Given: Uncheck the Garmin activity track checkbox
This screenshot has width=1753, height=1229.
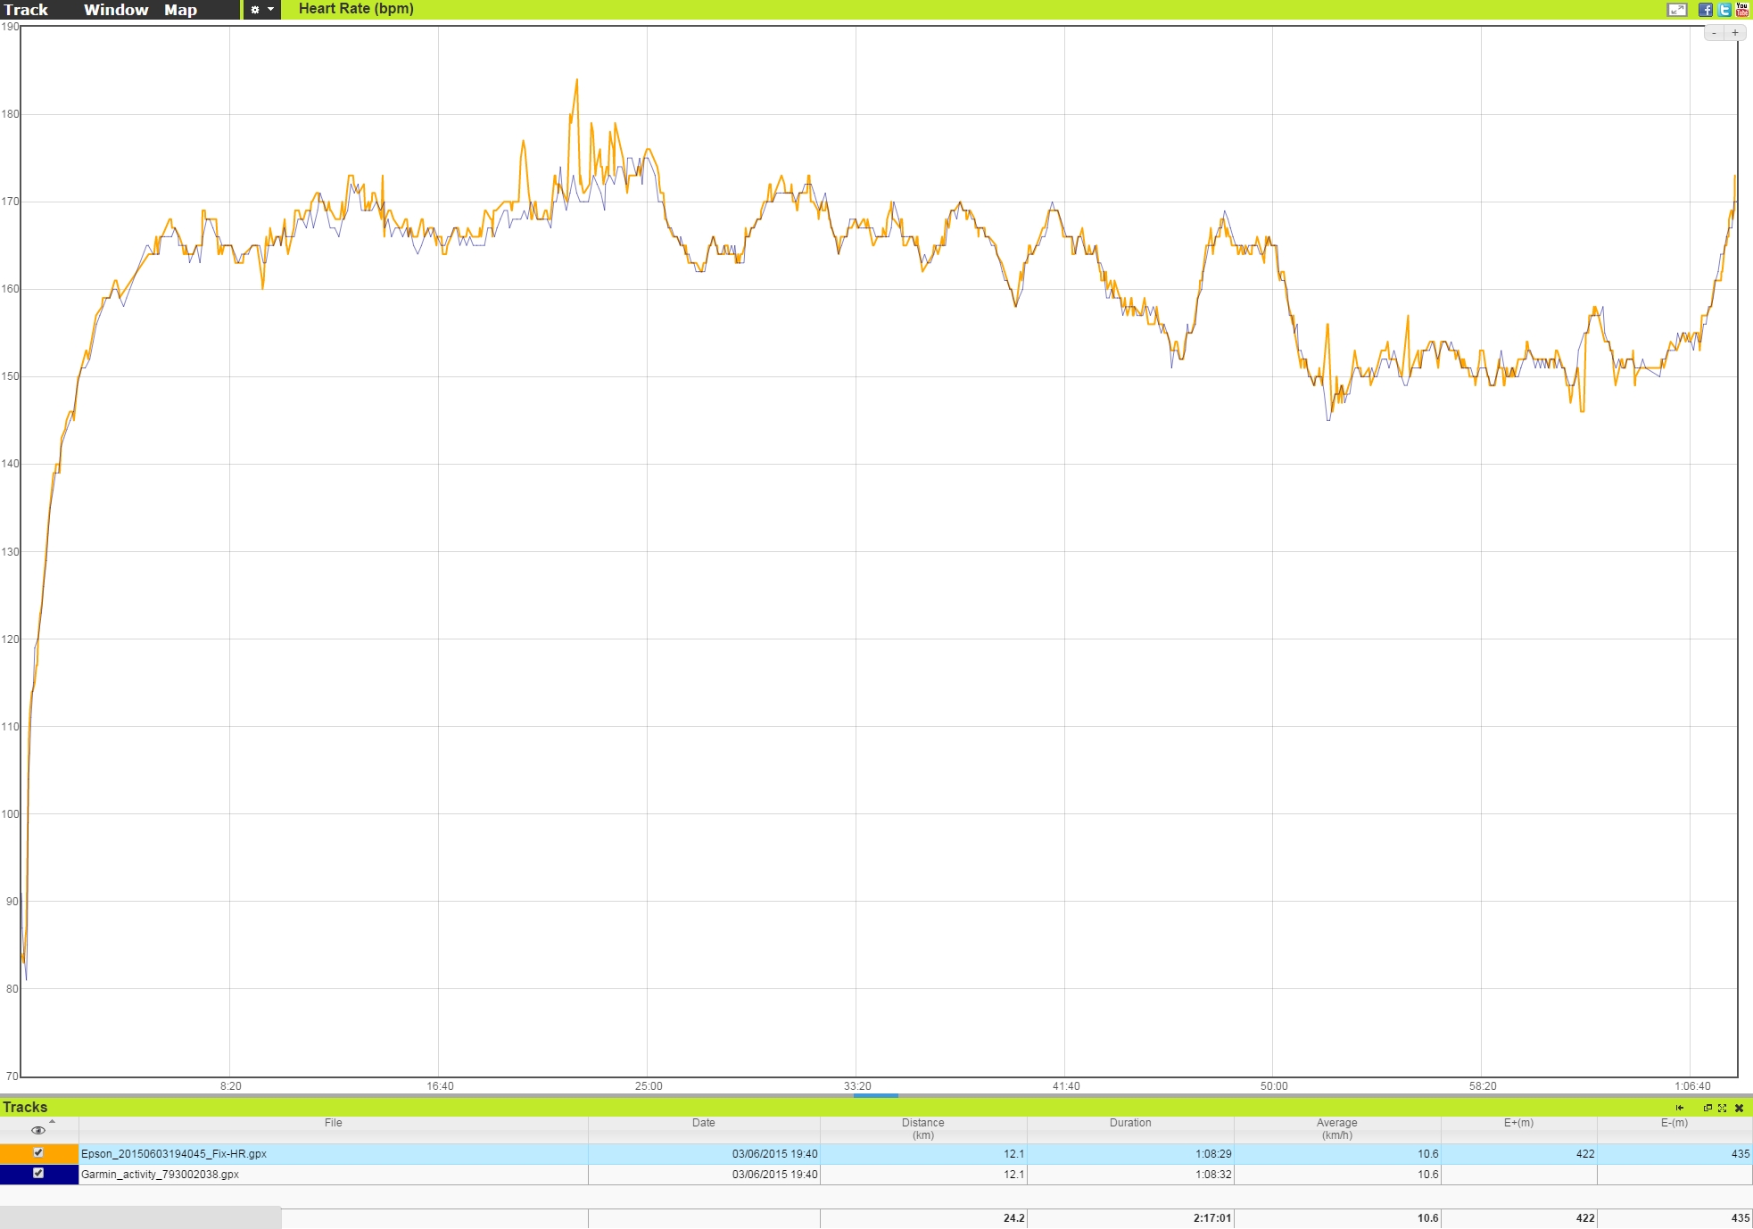Looking at the screenshot, I should 38,1174.
